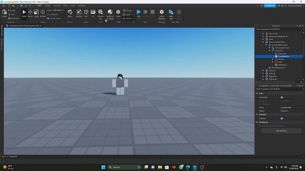Click Duplicate in the Clipboard group
Screen dimensions: 305x171
point(14,19)
